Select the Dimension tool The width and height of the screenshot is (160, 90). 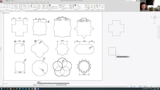click(34, 6)
